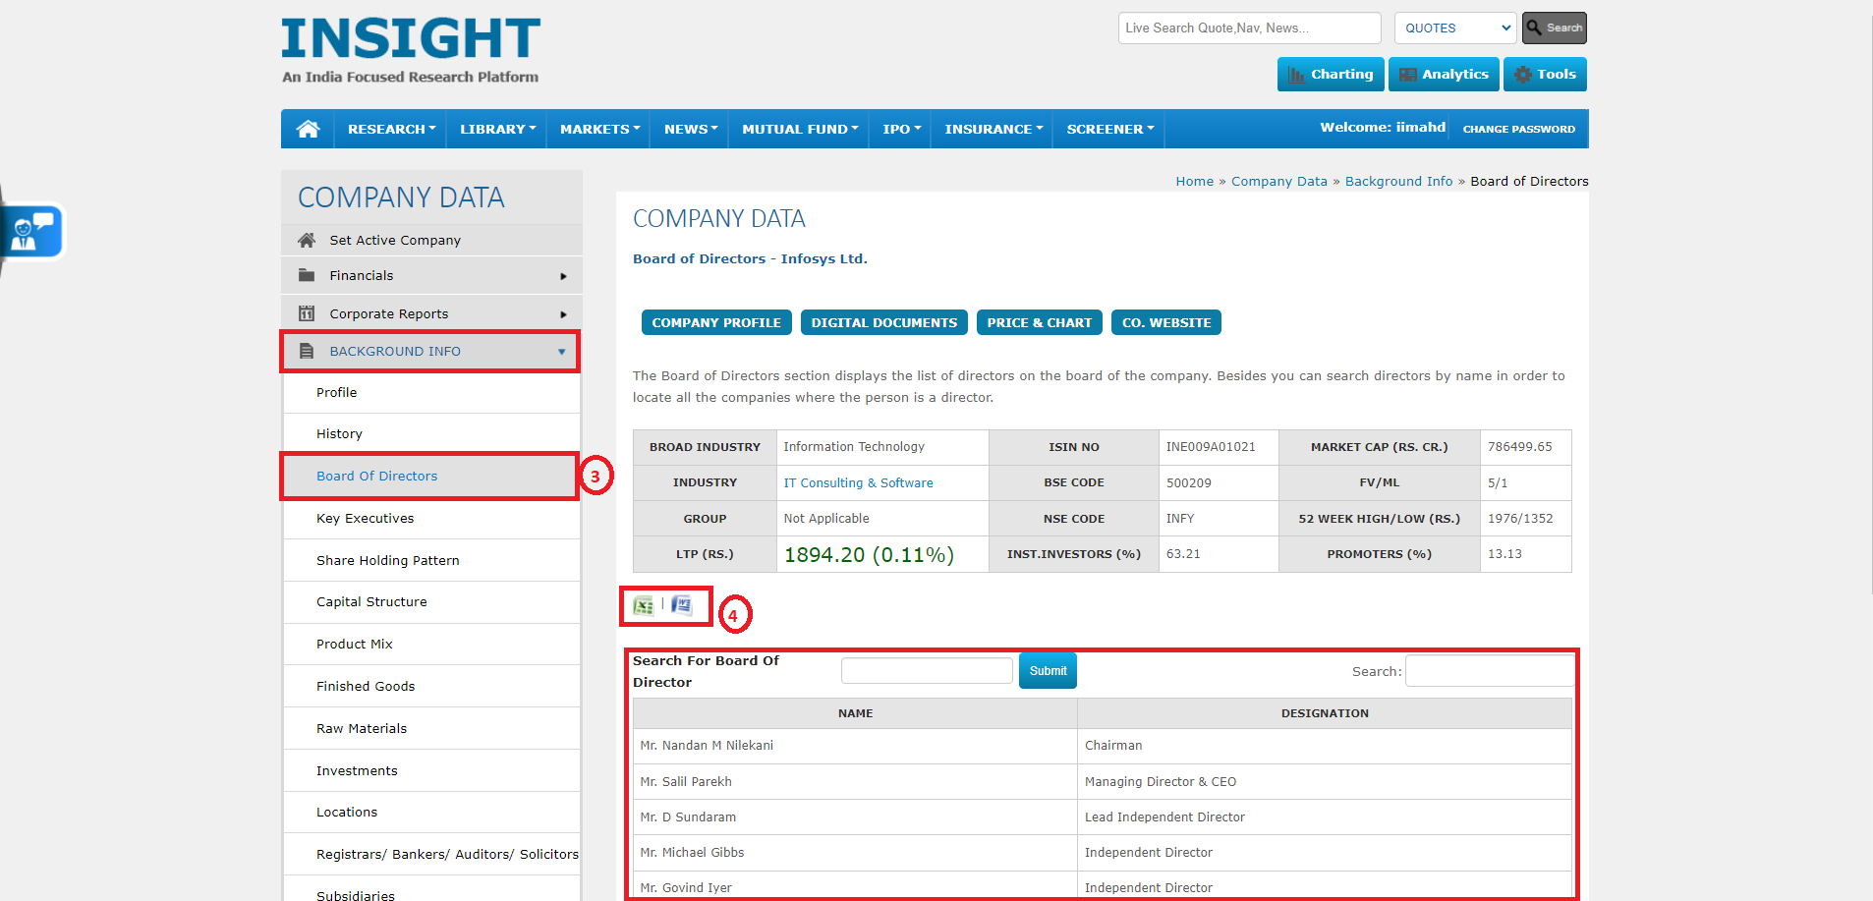This screenshot has width=1873, height=901.
Task: Select Capital Structure in sidebar
Action: [x=431, y=601]
